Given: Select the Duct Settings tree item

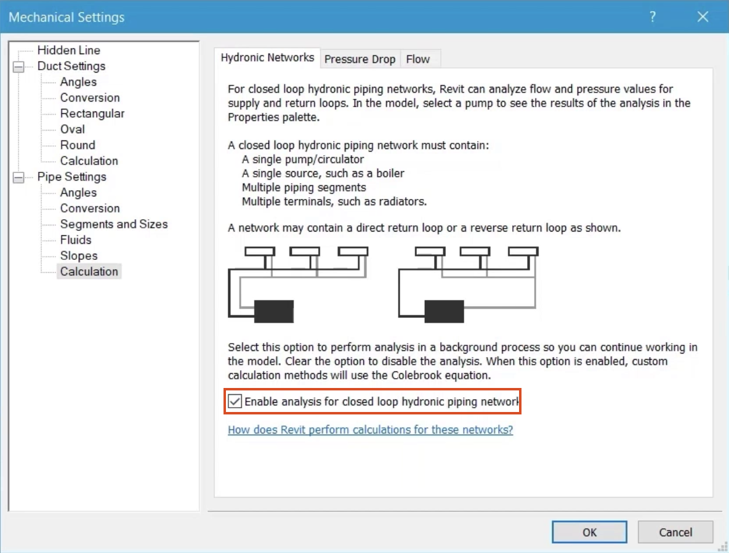Looking at the screenshot, I should [71, 66].
